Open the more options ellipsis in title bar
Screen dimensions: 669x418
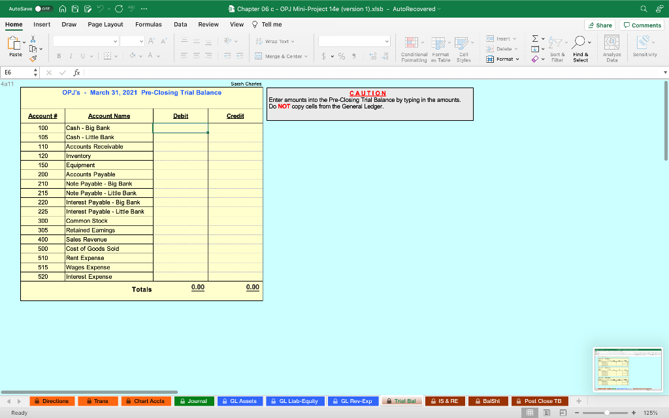pyautogui.click(x=144, y=8)
